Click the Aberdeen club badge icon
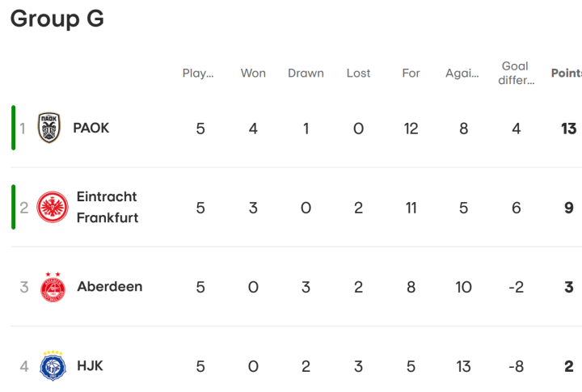This screenshot has width=582, height=392. [53, 287]
